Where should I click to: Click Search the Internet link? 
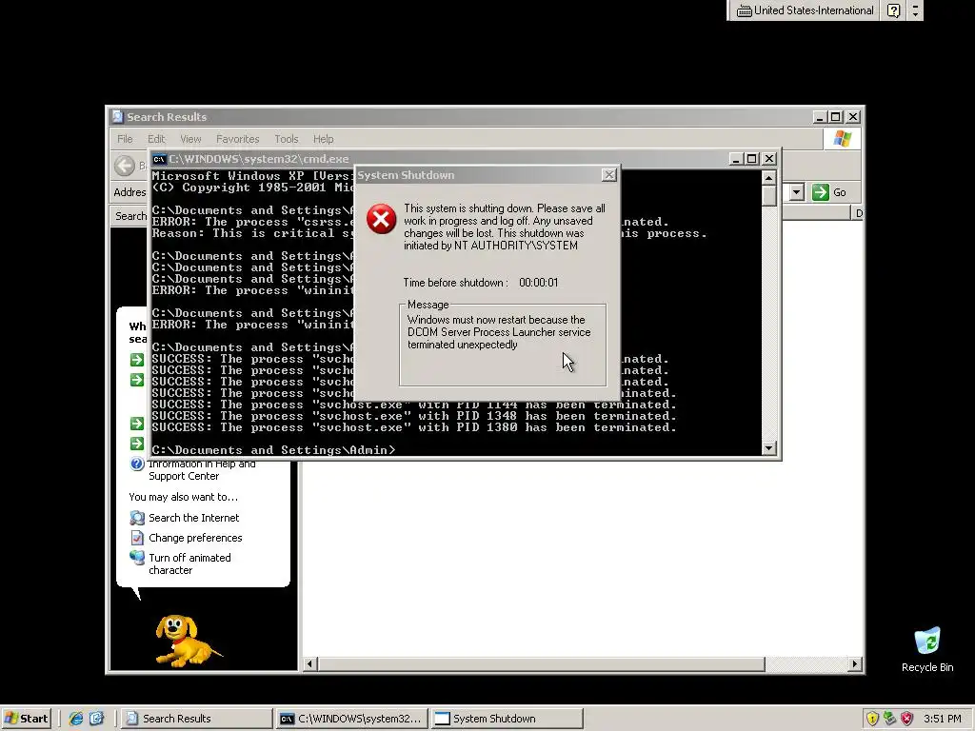pyautogui.click(x=193, y=518)
